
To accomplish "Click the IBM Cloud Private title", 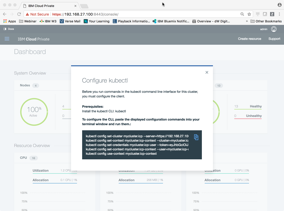I will pos(33,39).
